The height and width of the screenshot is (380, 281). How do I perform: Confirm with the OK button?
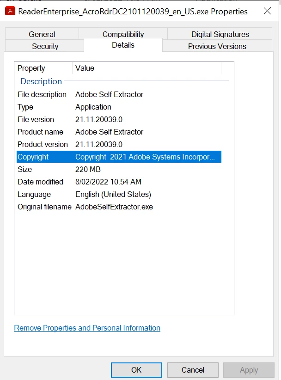point(136,370)
